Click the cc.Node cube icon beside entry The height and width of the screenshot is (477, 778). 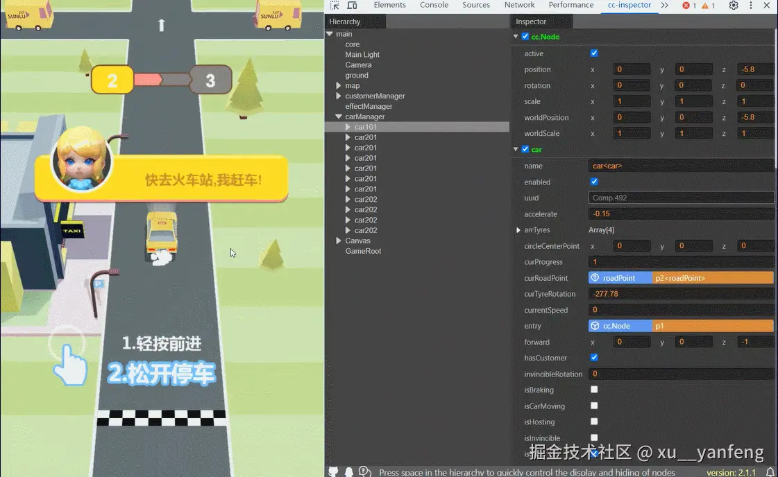(595, 326)
